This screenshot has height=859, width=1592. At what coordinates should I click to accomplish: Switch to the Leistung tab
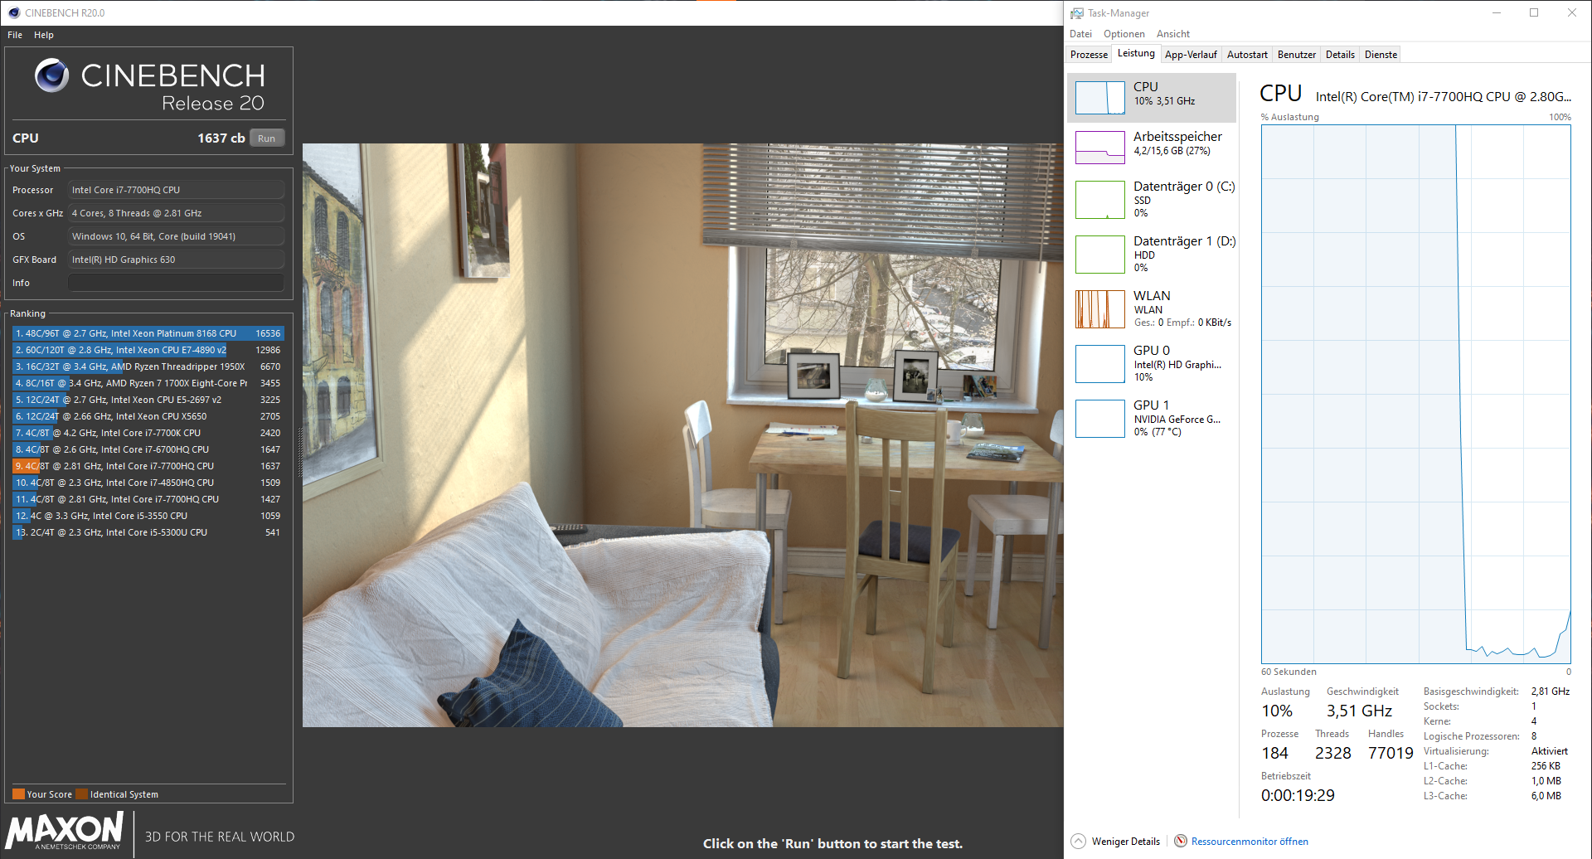pyautogui.click(x=1136, y=54)
